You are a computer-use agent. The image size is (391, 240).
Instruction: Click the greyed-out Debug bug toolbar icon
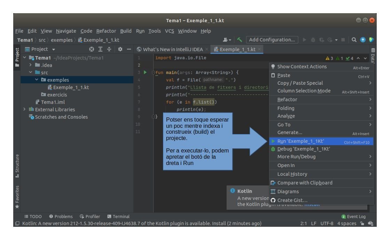[x=313, y=40]
